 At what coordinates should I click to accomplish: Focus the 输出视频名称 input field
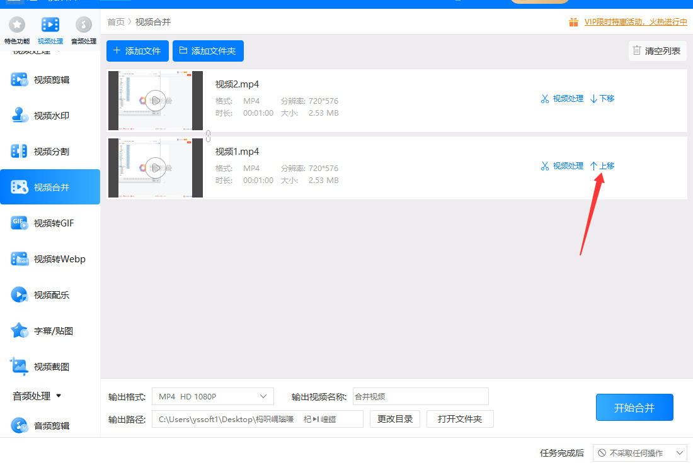421,396
